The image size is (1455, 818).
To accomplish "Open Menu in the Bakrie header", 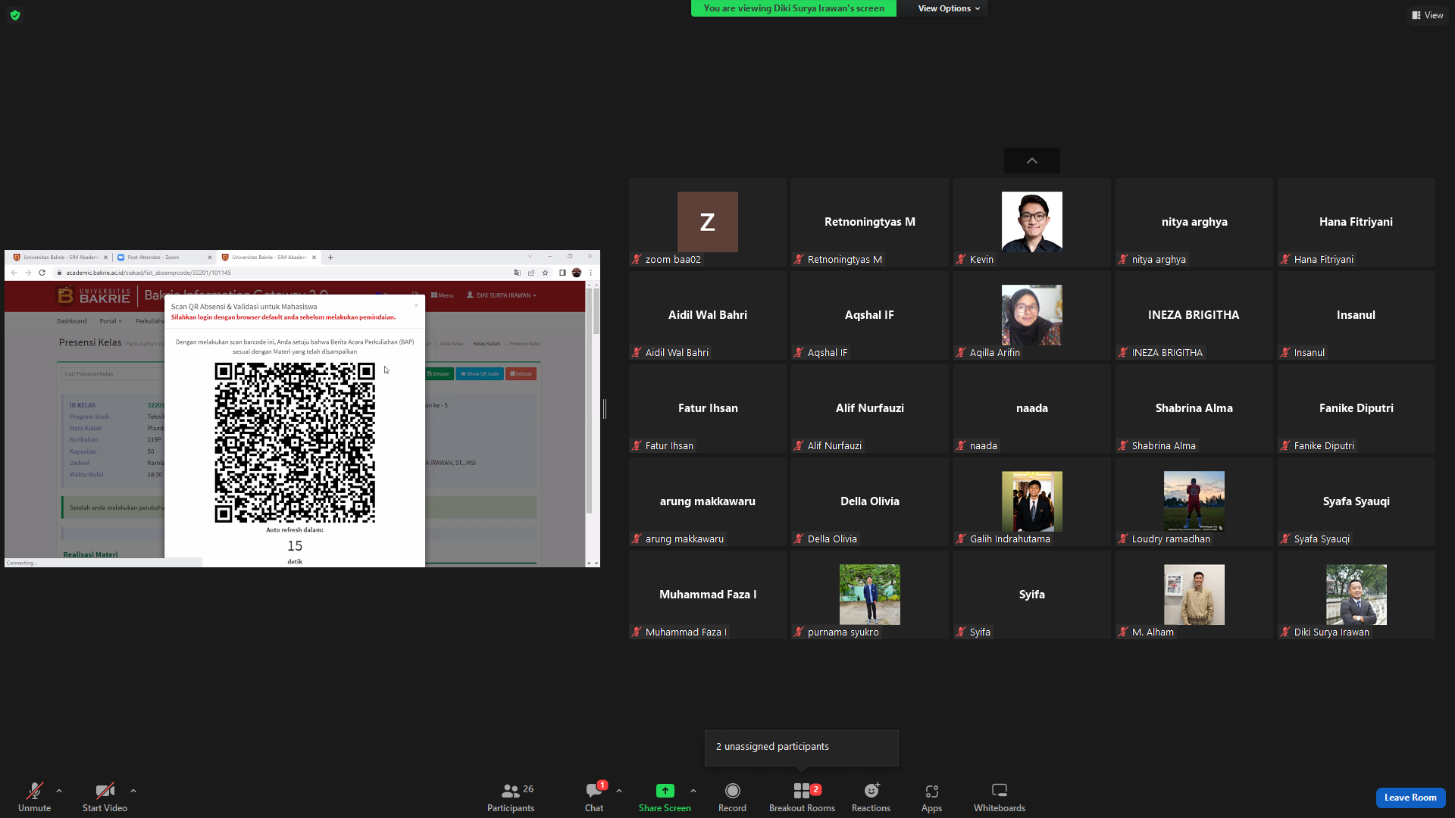I will pyautogui.click(x=442, y=295).
